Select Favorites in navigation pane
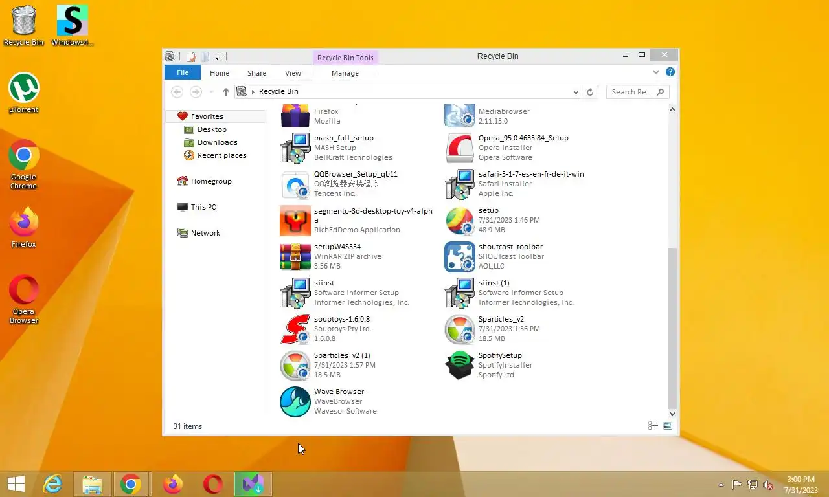This screenshot has width=829, height=497. pos(207,116)
